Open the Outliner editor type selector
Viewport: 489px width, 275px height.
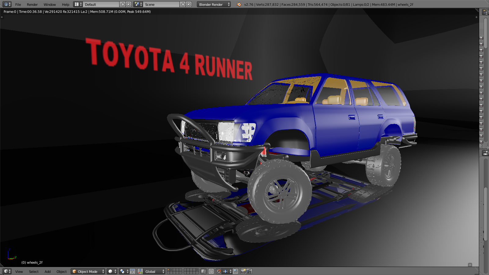(485, 12)
